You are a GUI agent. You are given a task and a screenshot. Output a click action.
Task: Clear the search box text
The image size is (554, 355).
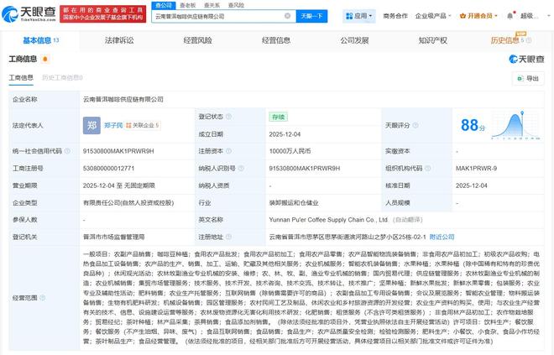point(287,16)
